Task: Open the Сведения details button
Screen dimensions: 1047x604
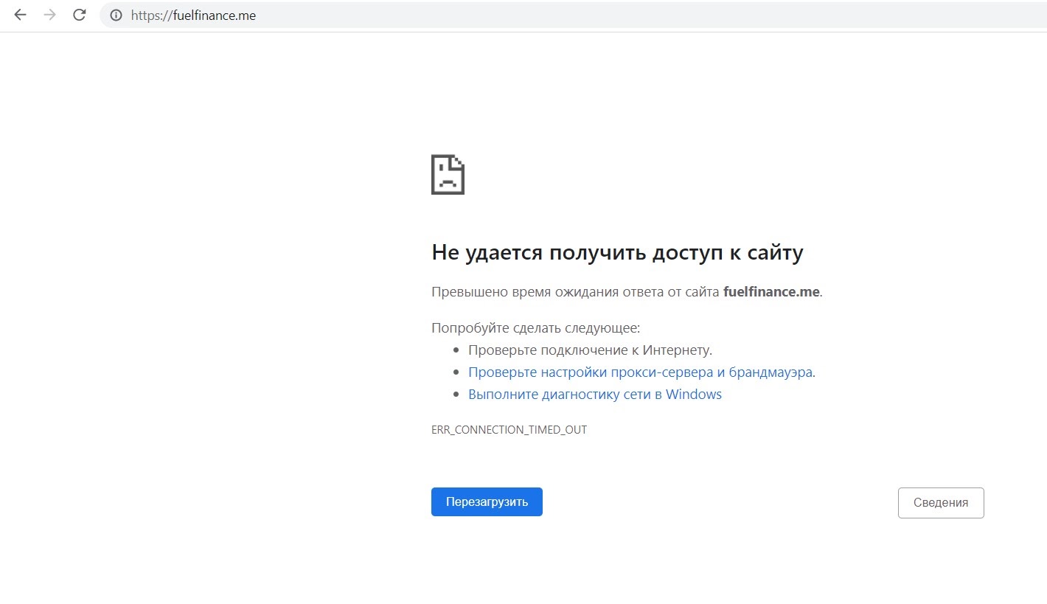Action: pyautogui.click(x=941, y=503)
